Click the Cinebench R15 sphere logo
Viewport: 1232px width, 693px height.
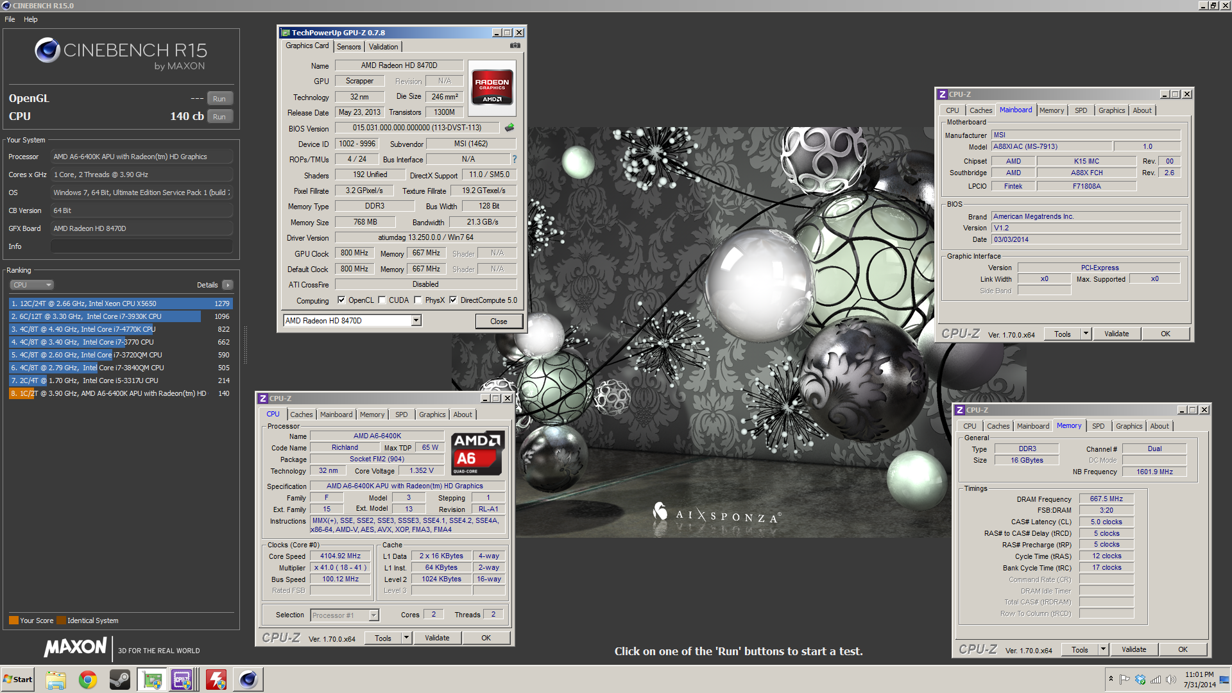pos(47,50)
